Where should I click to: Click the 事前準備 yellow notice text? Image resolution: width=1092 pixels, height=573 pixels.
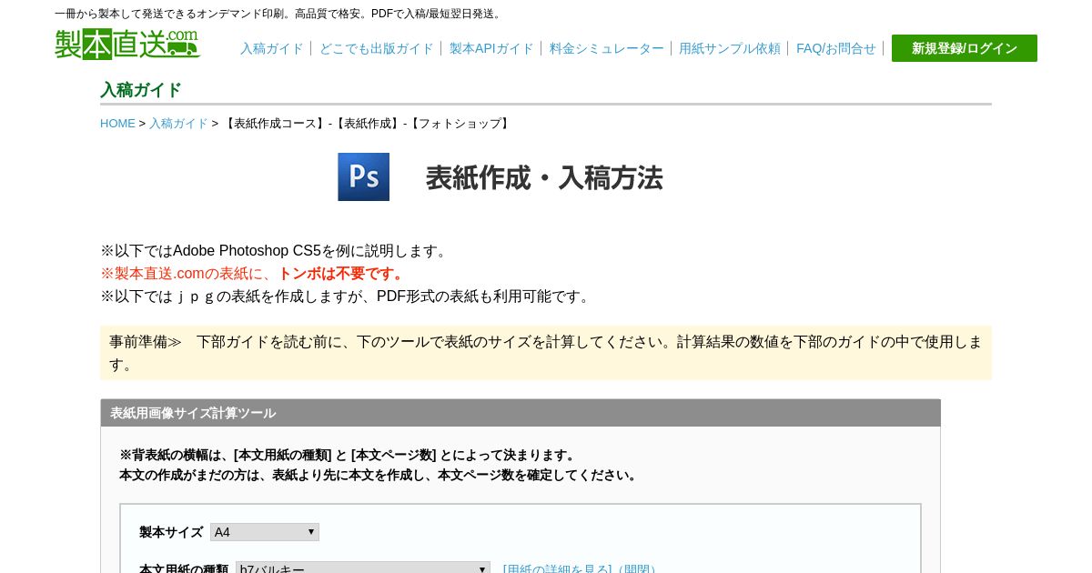click(x=546, y=353)
